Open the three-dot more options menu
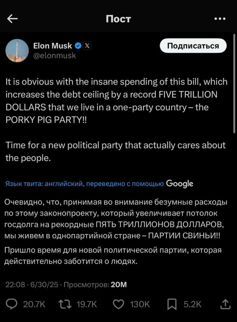Image resolution: width=237 pixels, height=322 pixels. click(x=220, y=19)
